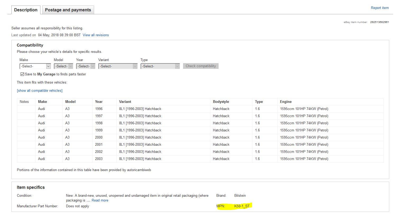Toggle Save to My Garage checkbox

[22, 74]
